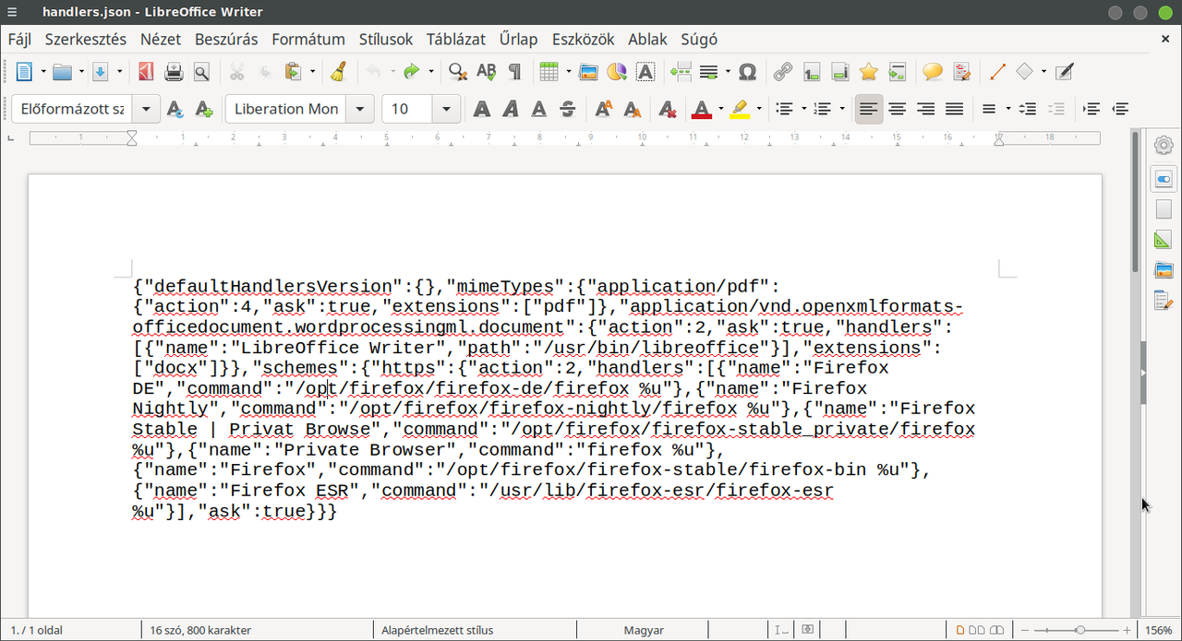Toggle Strikethrough formatting
Image resolution: width=1182 pixels, height=641 pixels.
click(x=567, y=109)
